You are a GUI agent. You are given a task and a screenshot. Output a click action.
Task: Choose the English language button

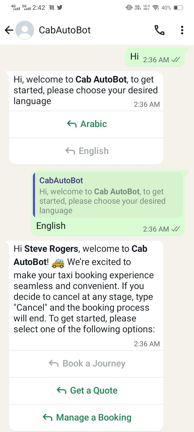click(x=86, y=151)
